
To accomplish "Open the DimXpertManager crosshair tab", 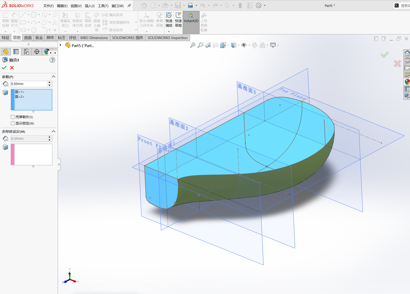I will (37, 52).
